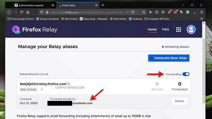Go to the Home navigation item
Viewport: 212px width, 119px height.
click(x=152, y=29)
